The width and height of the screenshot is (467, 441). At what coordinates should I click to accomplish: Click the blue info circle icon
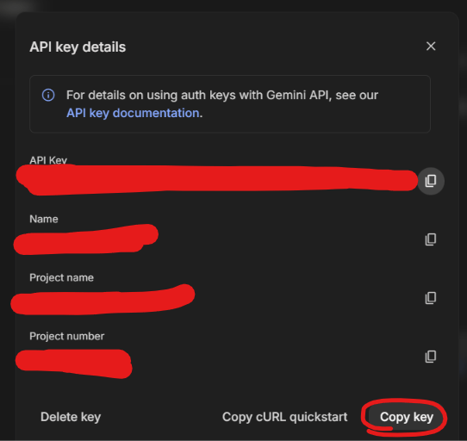coord(48,96)
